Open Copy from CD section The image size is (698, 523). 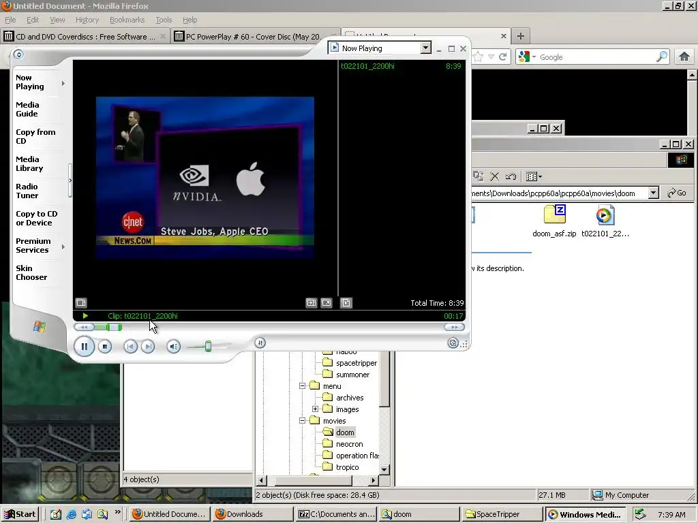(35, 136)
